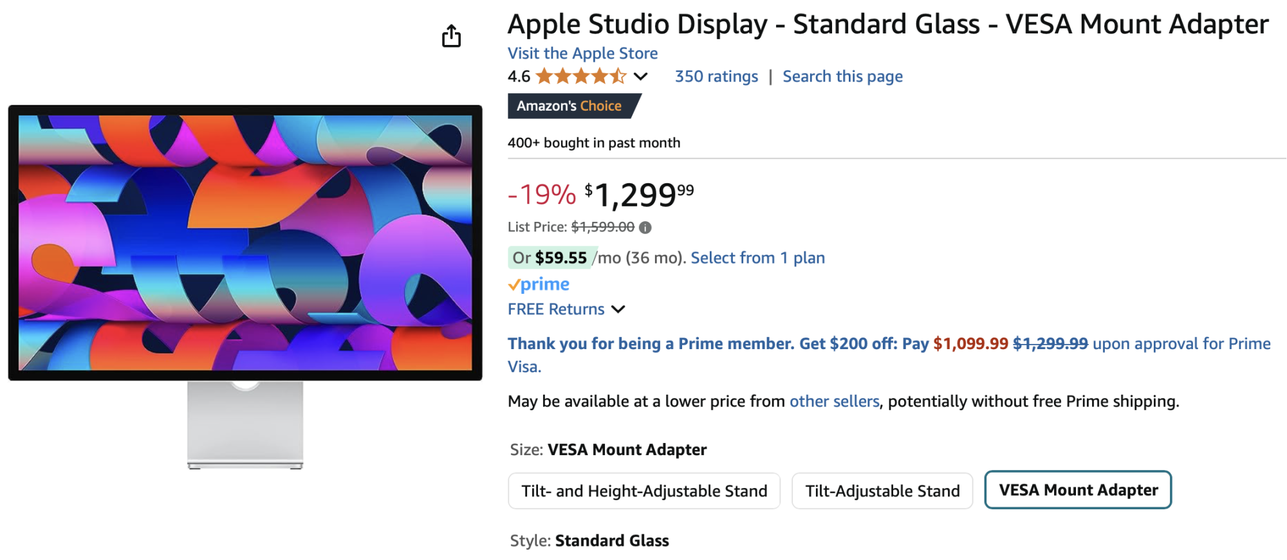Click the Prime logo under the price
The image size is (1287, 560).
pyautogui.click(x=538, y=284)
